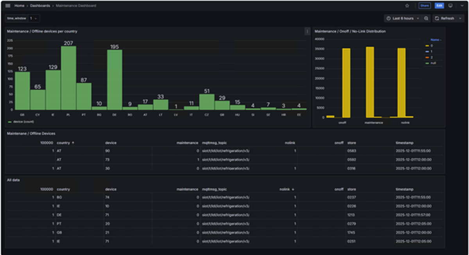Star the Maintenance Dashboard as favorite

(x=407, y=5)
